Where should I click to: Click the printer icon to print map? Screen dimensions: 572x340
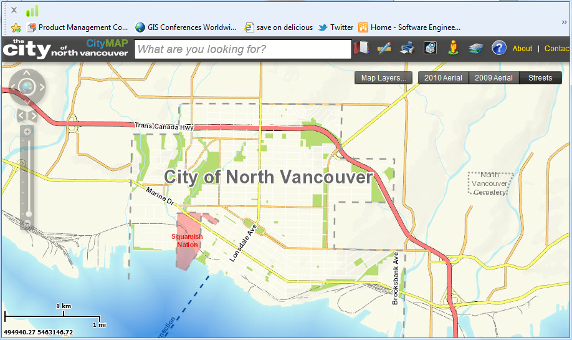pyautogui.click(x=407, y=48)
